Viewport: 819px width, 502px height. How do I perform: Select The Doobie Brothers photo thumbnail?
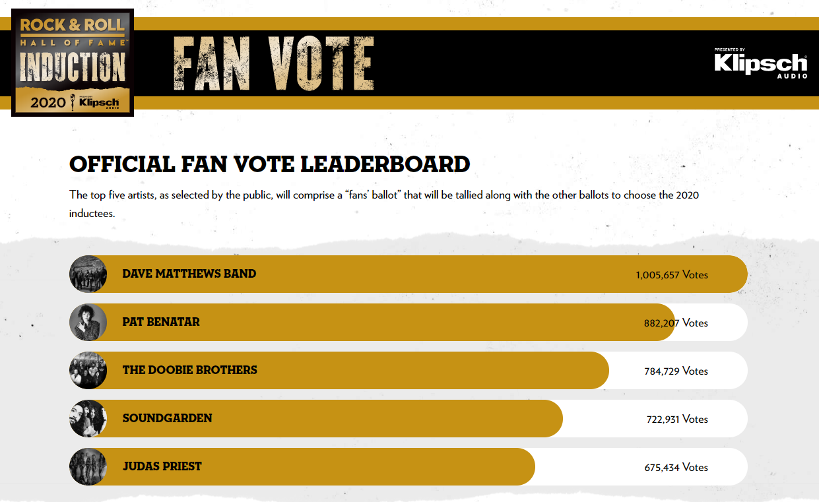(x=88, y=370)
